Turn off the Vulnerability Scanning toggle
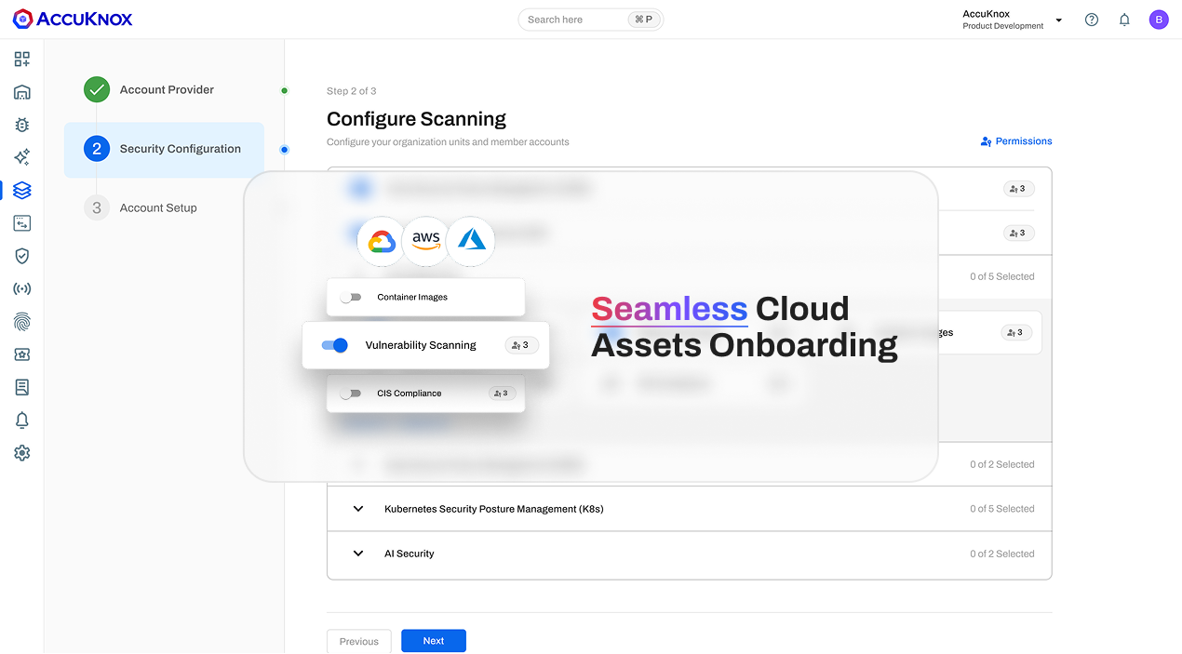 [x=334, y=345]
